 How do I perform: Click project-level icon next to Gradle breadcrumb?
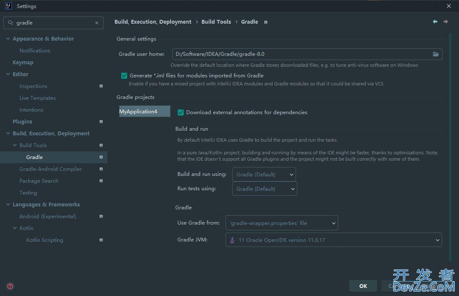coord(266,22)
